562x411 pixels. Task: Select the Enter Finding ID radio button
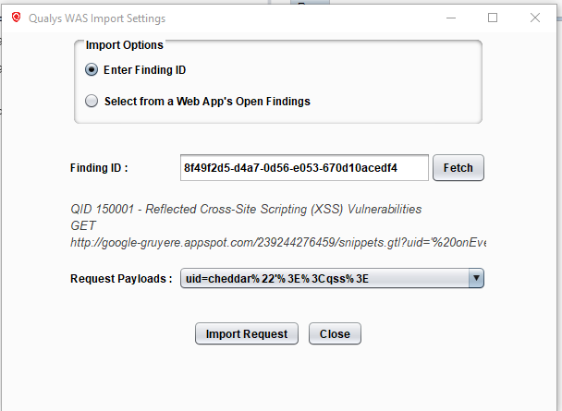pos(92,70)
